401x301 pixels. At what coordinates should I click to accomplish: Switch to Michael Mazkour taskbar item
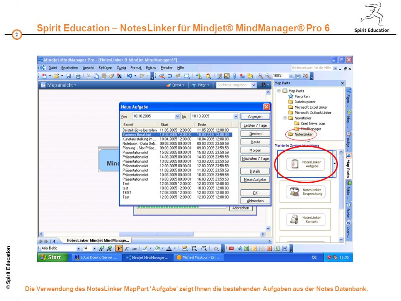(198, 258)
